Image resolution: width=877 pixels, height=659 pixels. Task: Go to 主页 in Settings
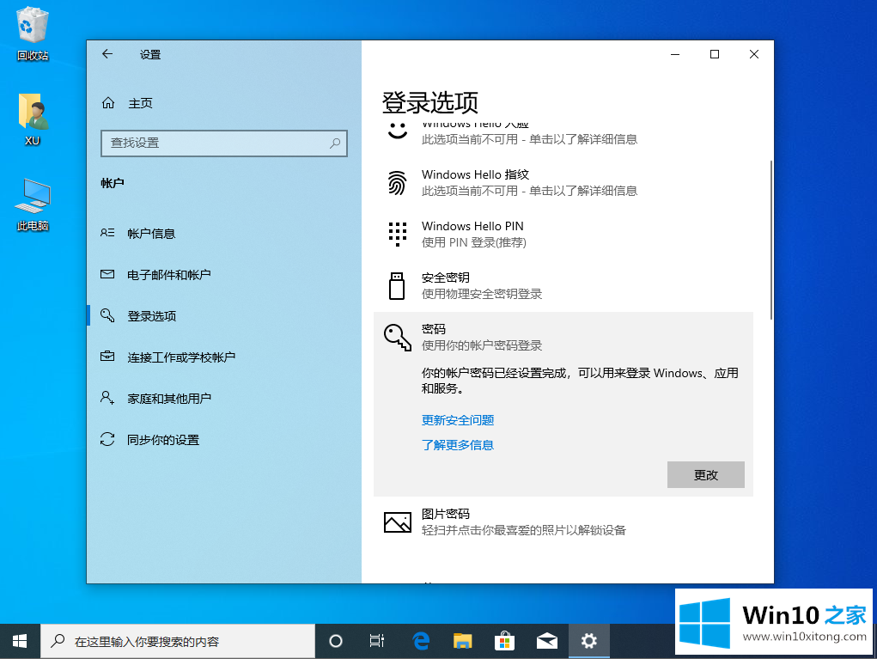pos(223,103)
